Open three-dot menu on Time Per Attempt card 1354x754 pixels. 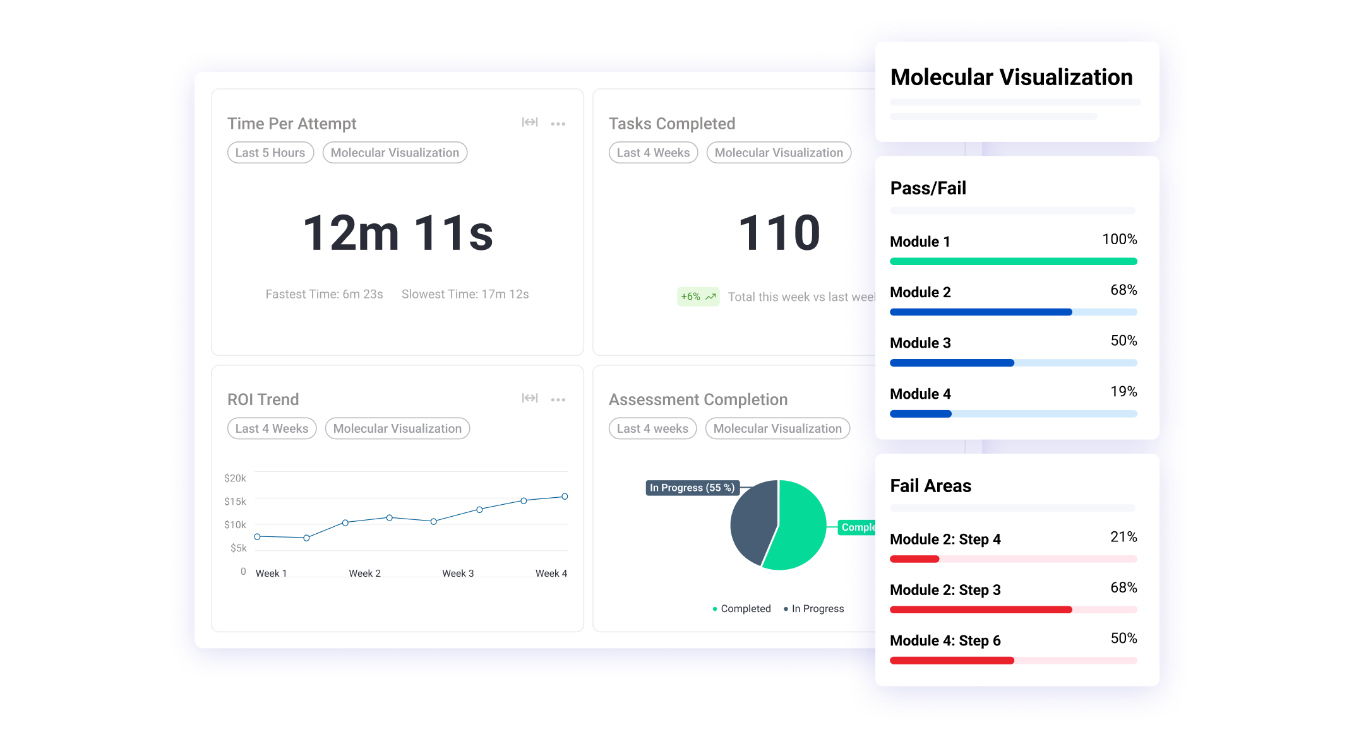click(x=558, y=124)
